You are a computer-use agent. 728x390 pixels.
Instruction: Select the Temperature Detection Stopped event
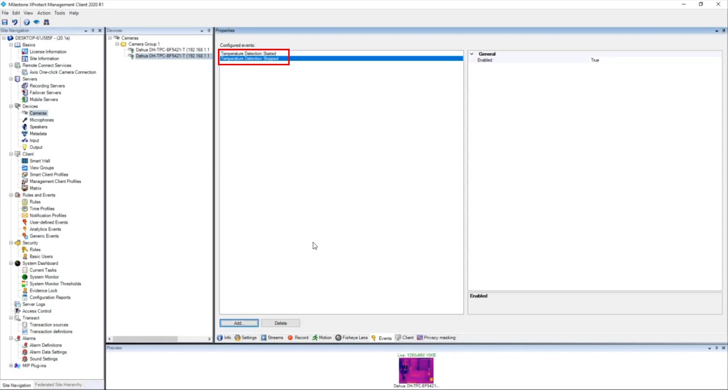pos(341,58)
